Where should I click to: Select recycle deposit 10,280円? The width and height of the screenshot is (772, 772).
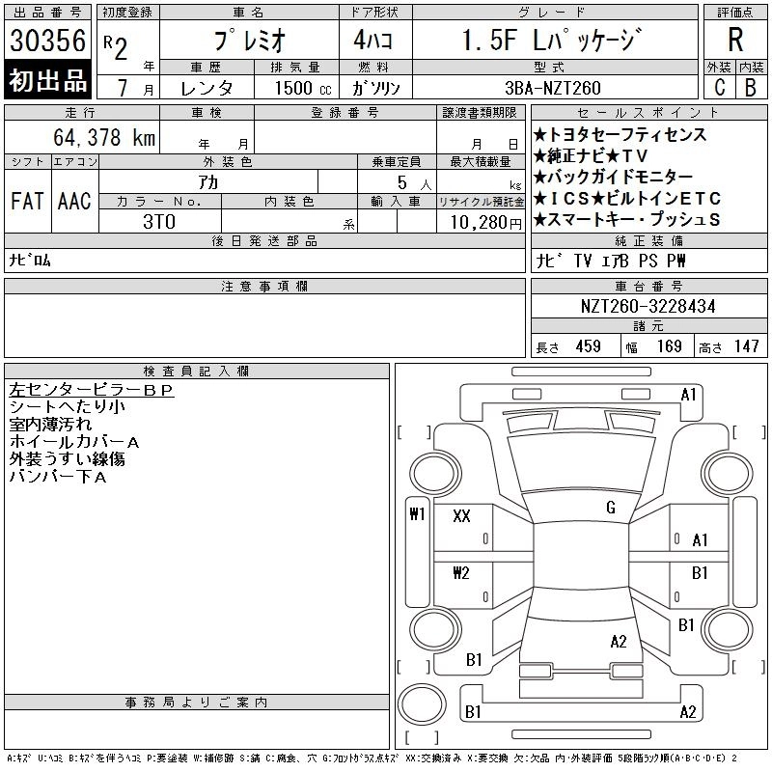486,223
